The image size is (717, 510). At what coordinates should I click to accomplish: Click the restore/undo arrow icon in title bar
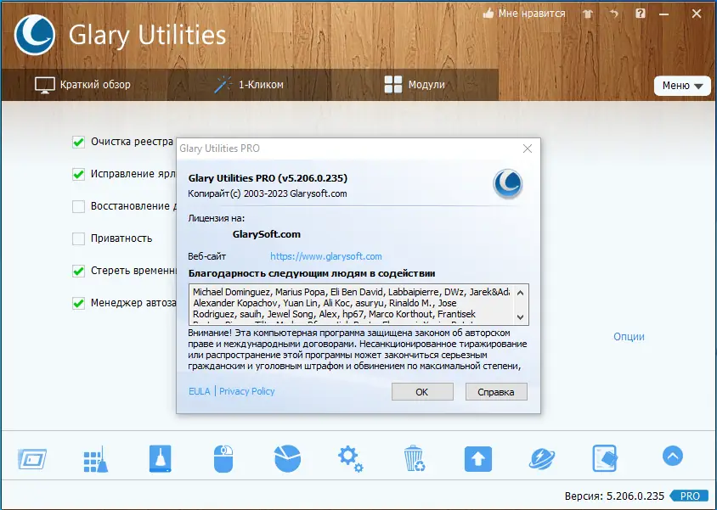pyautogui.click(x=614, y=14)
